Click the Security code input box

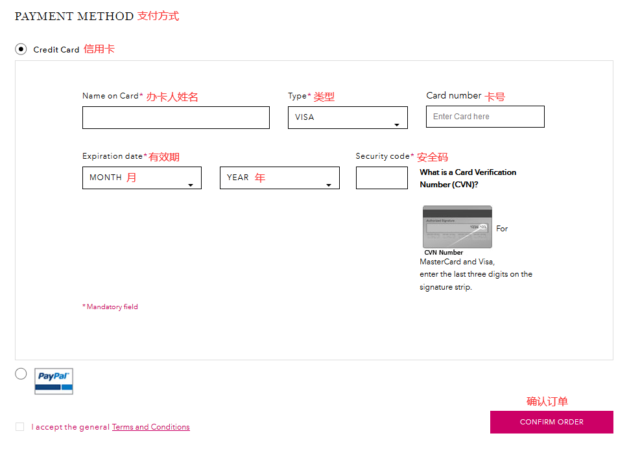(x=381, y=178)
